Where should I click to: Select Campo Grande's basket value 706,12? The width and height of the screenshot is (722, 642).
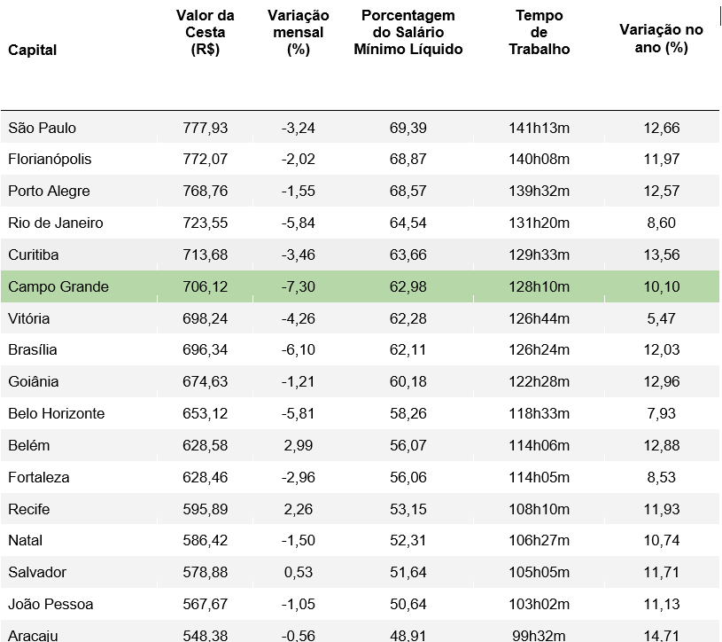coord(205,286)
